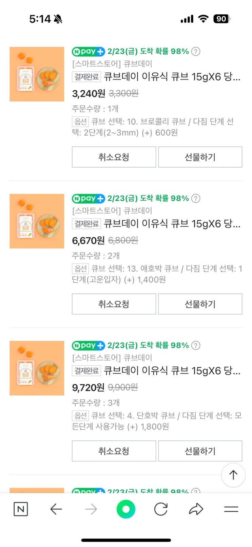Open the 큐브데이 store link on the 9,720원 order

tap(112, 358)
